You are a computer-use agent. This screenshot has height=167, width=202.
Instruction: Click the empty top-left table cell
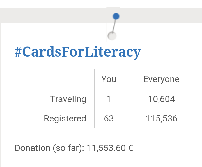coord(54,79)
